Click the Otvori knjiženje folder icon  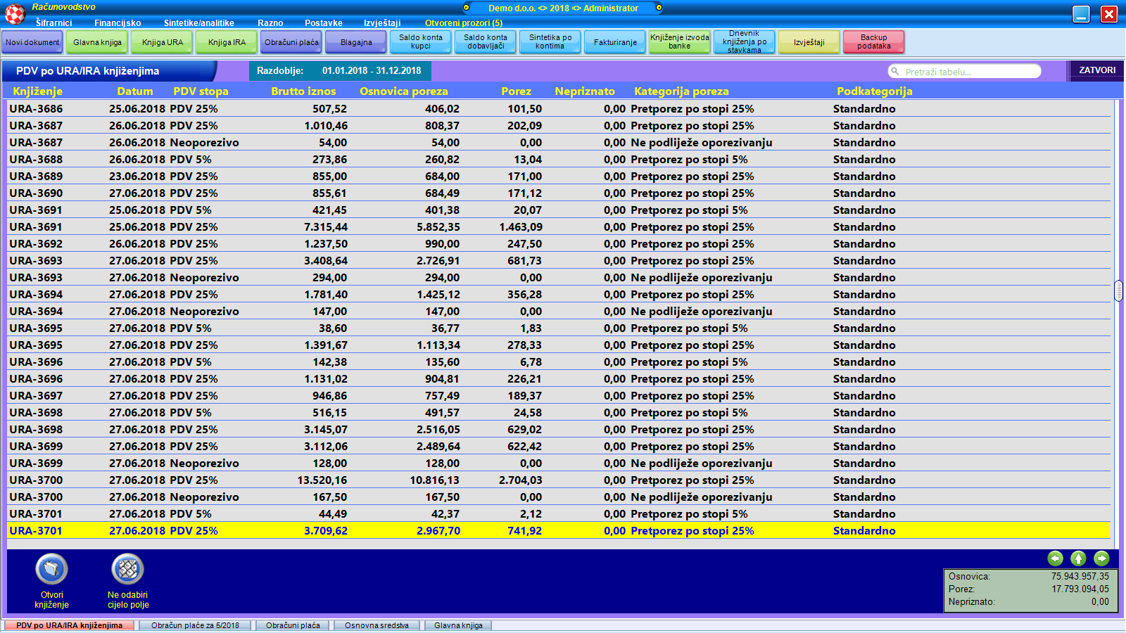[x=51, y=569]
